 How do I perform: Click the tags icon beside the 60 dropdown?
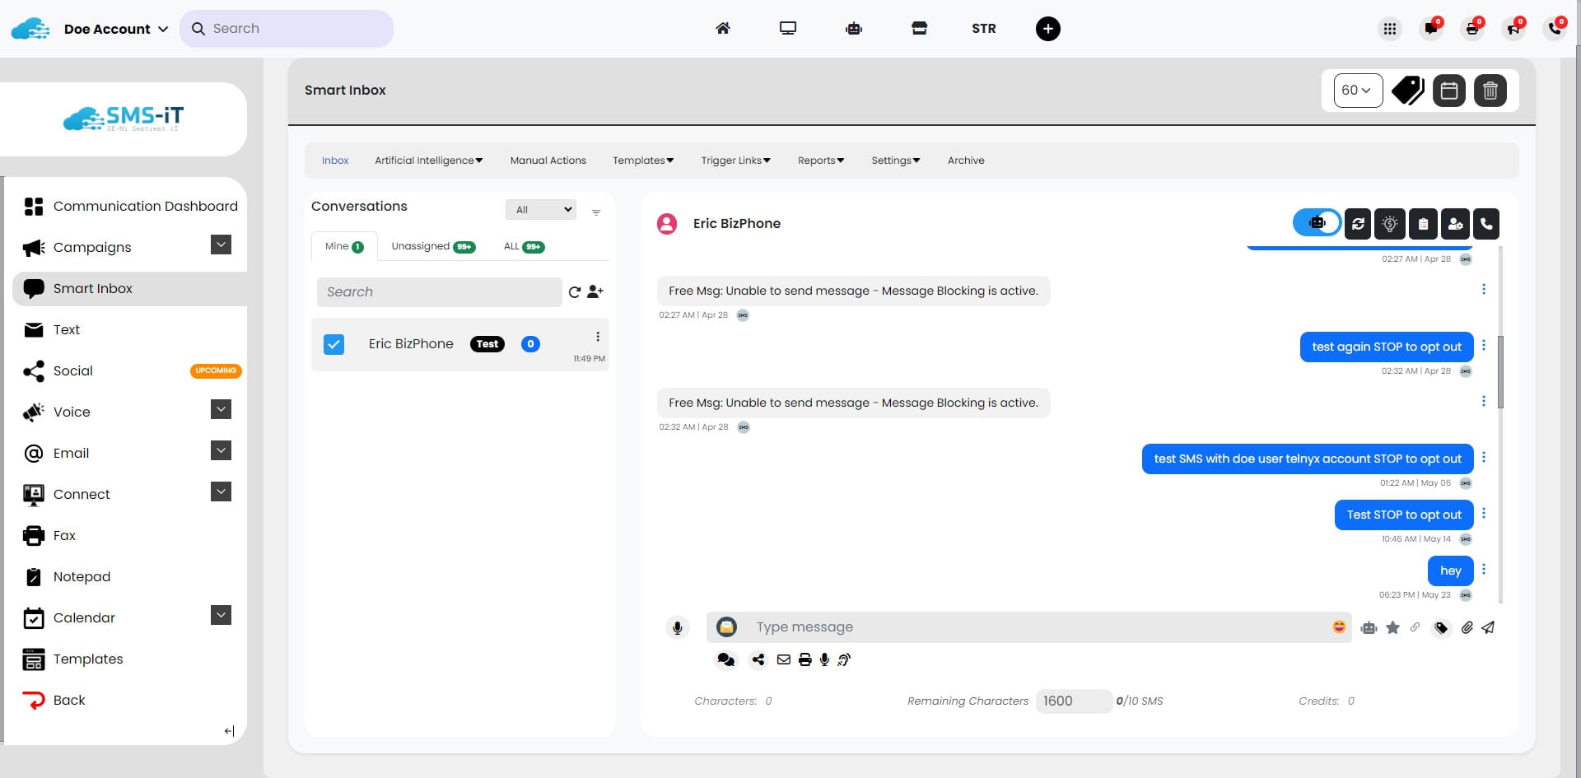tap(1407, 91)
